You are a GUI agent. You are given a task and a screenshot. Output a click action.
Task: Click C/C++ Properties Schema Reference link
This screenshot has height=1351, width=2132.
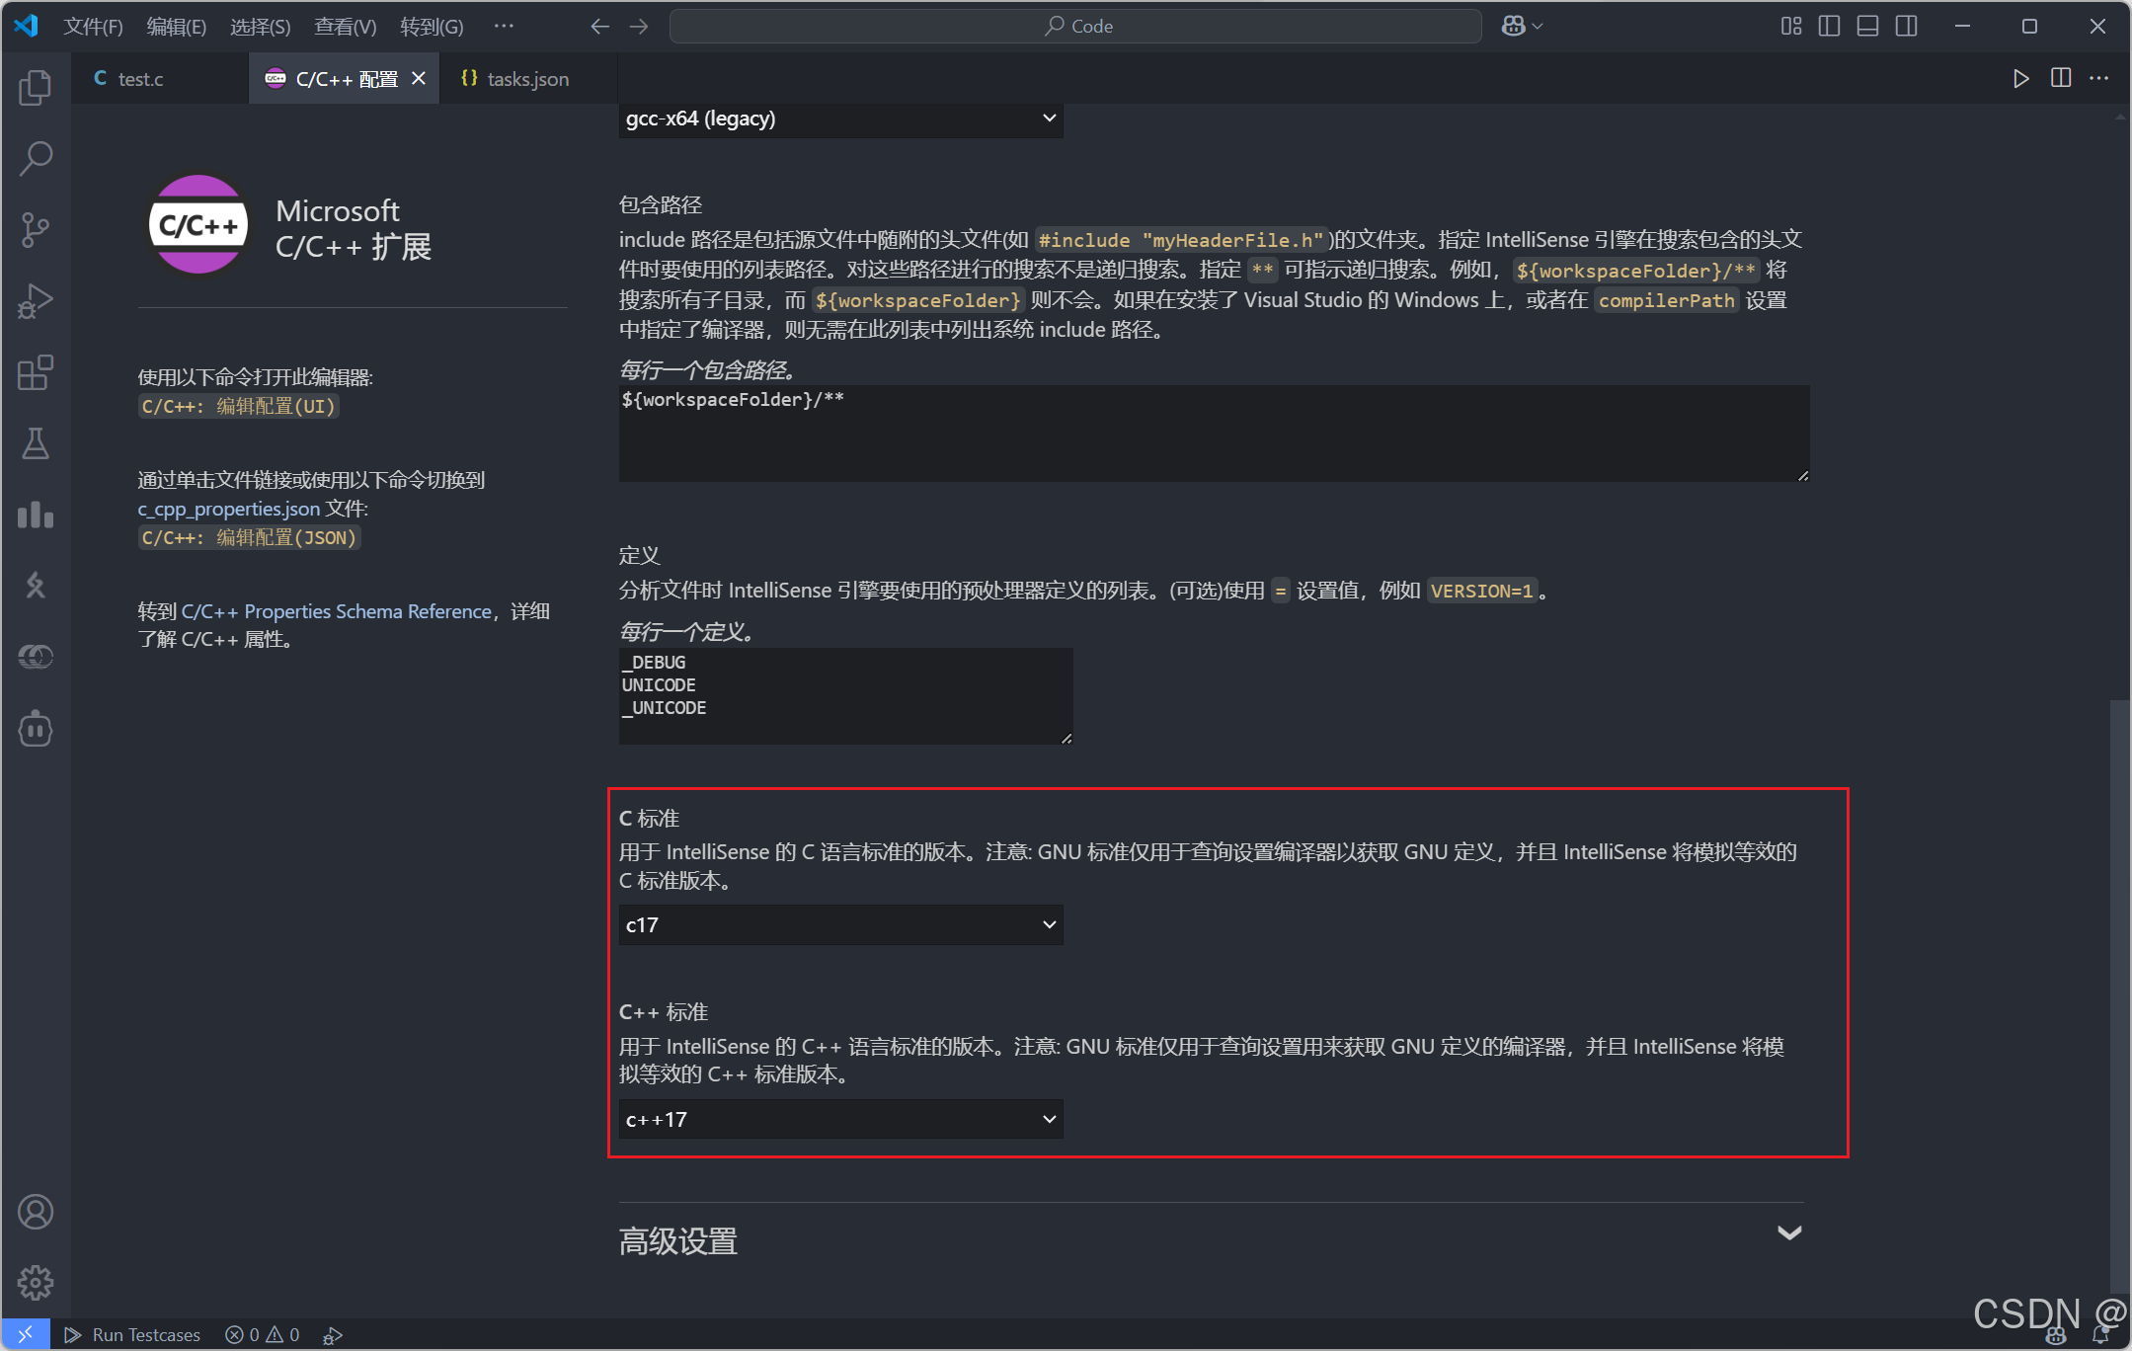click(x=336, y=611)
